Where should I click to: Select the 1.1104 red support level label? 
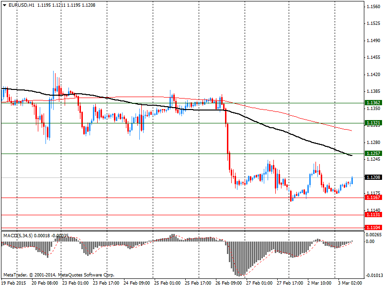coord(373,228)
